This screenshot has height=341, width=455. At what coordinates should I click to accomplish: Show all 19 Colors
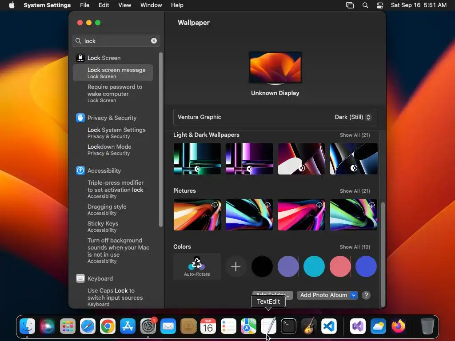coord(355,247)
